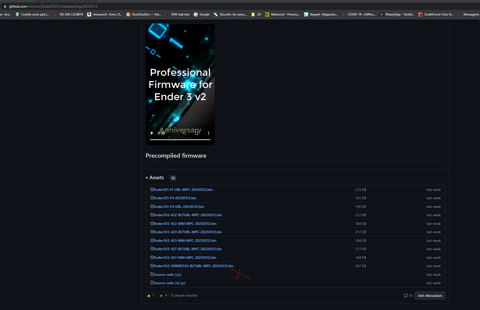Click package icon beside Ender3S1-F4-20230312.bin
This screenshot has width=480, height=310.
click(152, 198)
